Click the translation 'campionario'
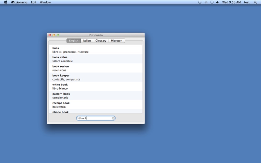Image resolution: width=261 pixels, height=163 pixels. click(x=60, y=97)
